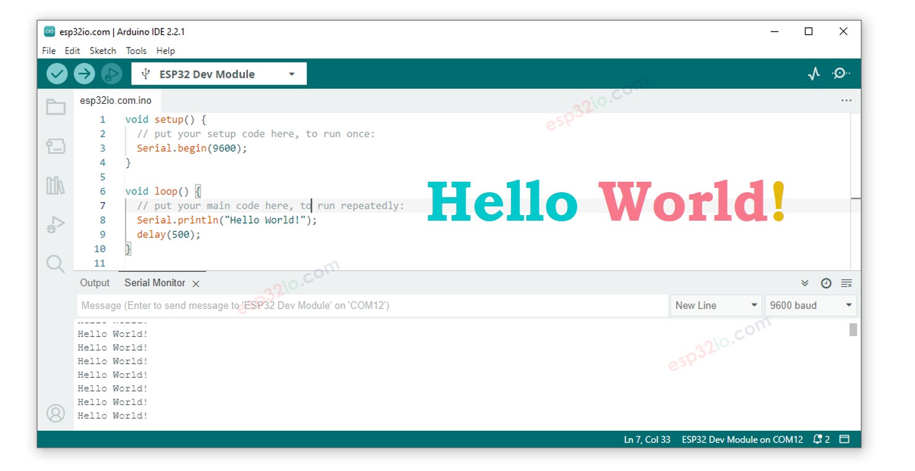Switch to the Output tab
This screenshot has height=471, width=915.
point(95,282)
